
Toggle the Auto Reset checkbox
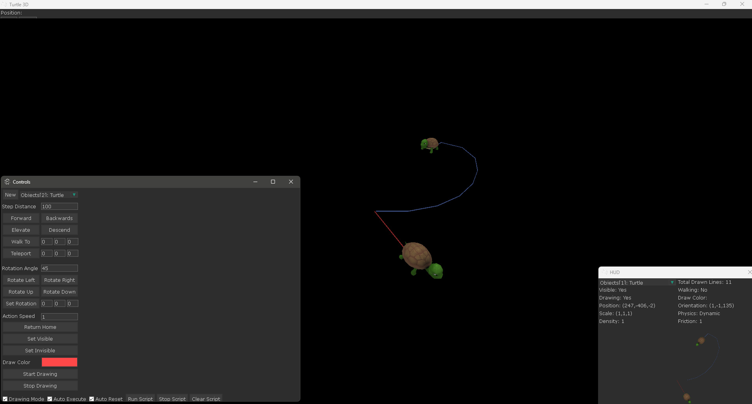coord(92,399)
